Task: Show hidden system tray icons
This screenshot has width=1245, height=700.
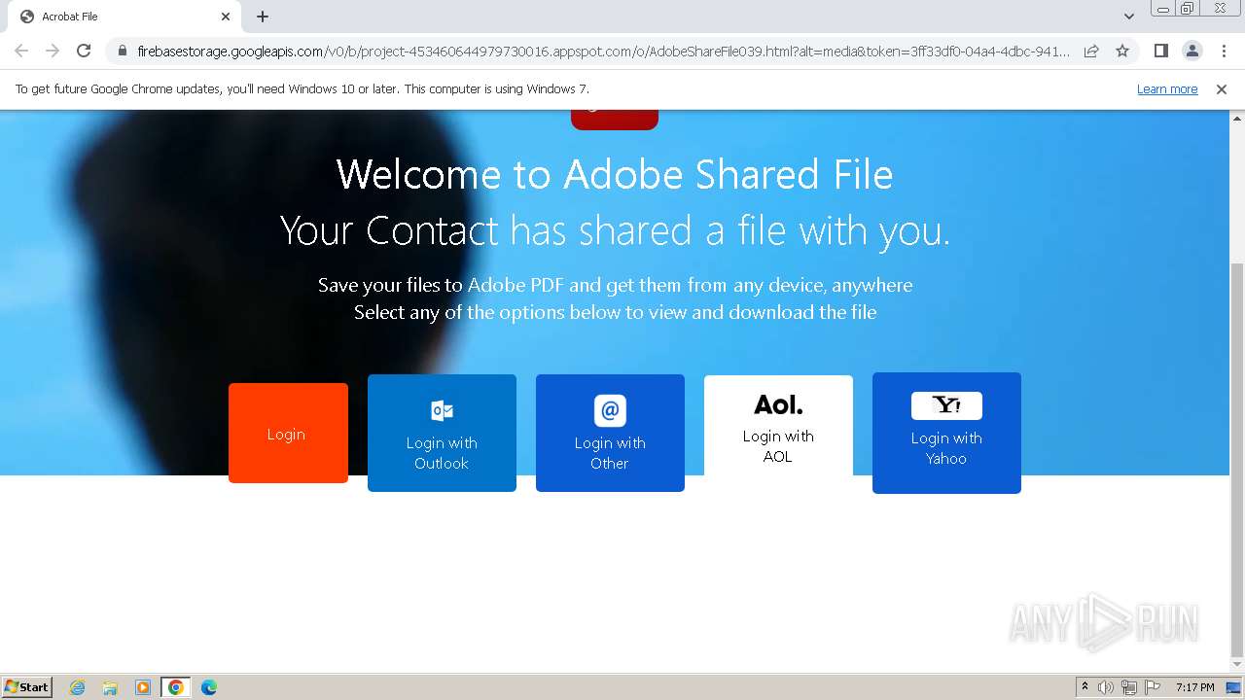Action: [x=1085, y=687]
